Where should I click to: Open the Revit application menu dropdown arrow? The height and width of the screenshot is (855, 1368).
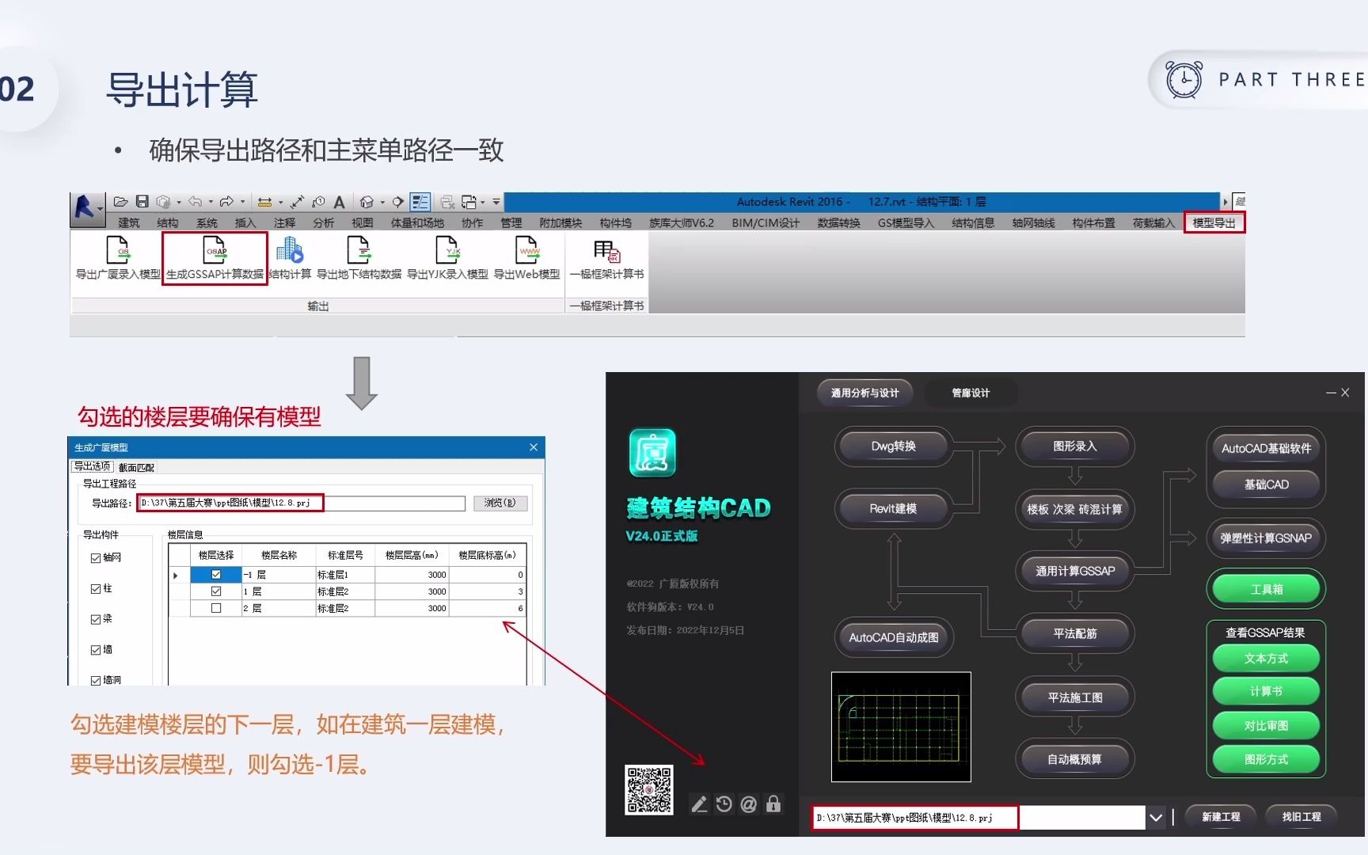(x=100, y=209)
